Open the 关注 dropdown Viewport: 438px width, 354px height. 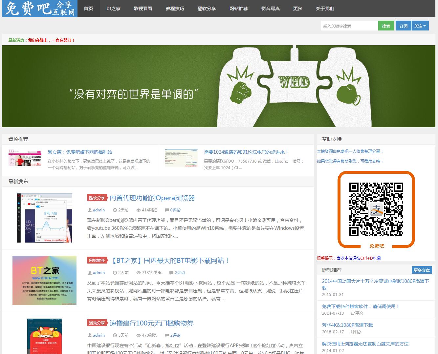pos(420,26)
